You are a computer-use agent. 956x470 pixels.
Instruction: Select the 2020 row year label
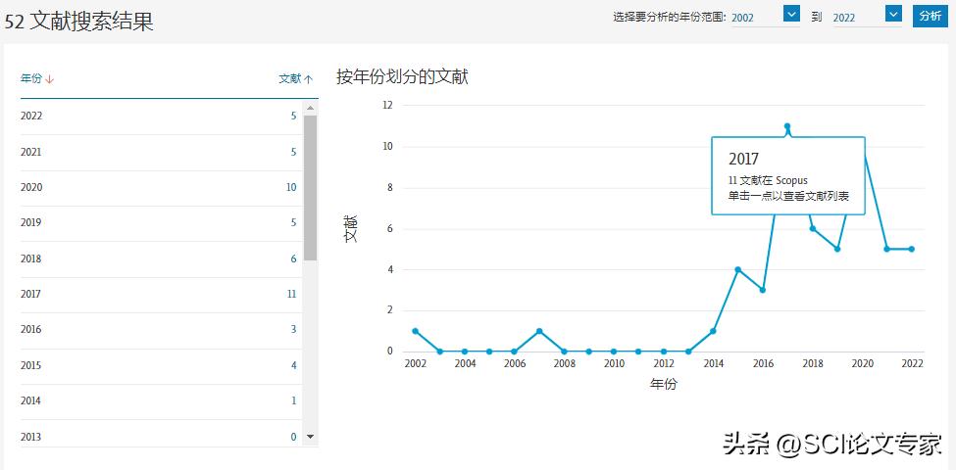(31, 187)
